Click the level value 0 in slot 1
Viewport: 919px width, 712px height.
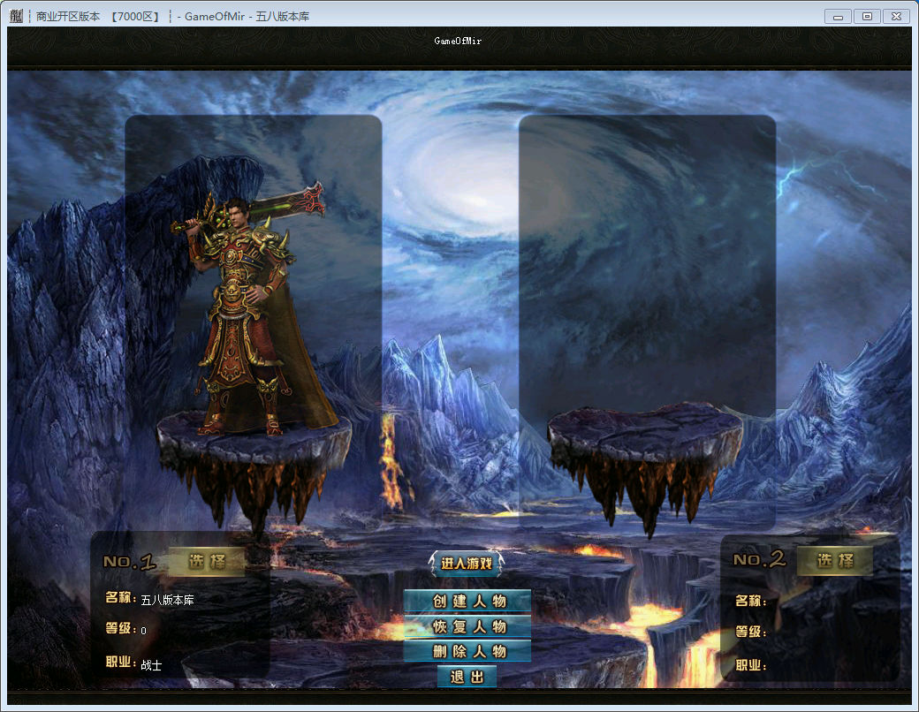(x=143, y=631)
